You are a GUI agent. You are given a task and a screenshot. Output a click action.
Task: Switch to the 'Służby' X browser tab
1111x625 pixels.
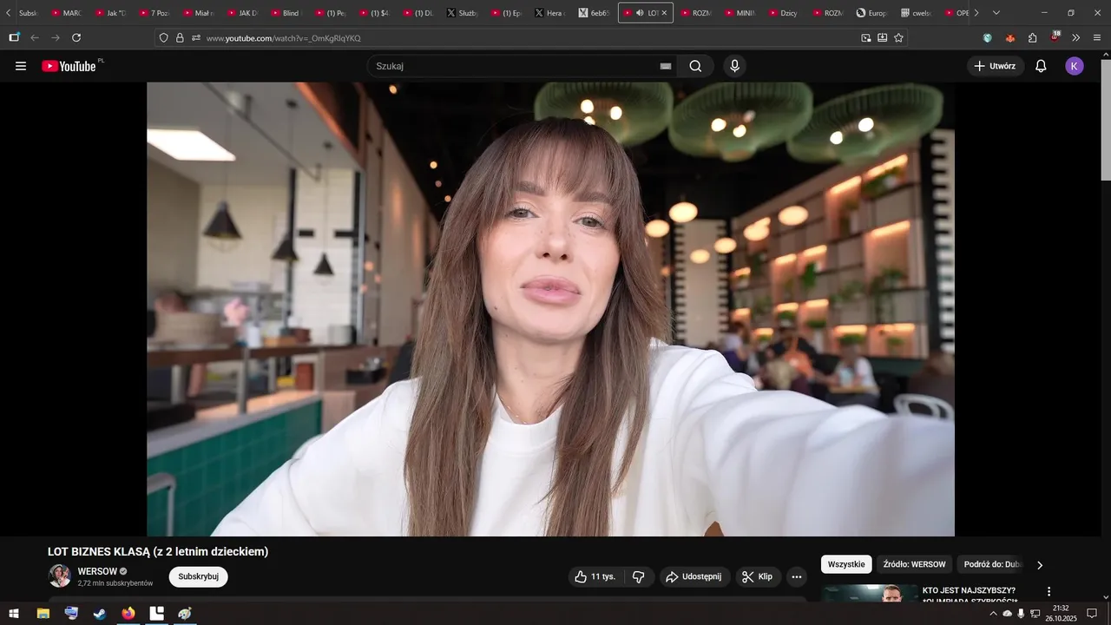tap(463, 13)
